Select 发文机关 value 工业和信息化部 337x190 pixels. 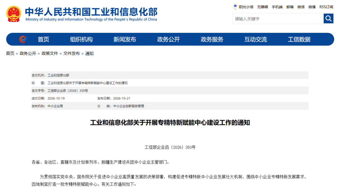pyautogui.click(x=58, y=75)
